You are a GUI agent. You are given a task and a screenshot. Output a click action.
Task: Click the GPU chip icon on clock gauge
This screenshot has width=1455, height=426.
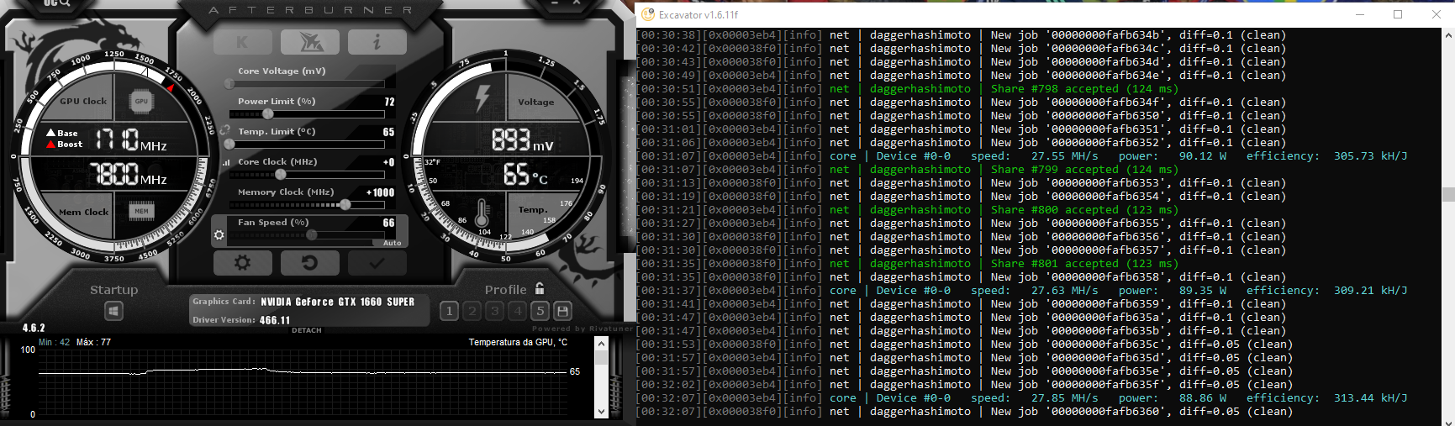click(141, 102)
